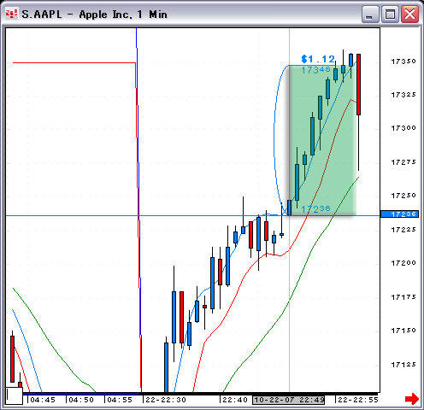Click the chart application icon in title bar

12,14
